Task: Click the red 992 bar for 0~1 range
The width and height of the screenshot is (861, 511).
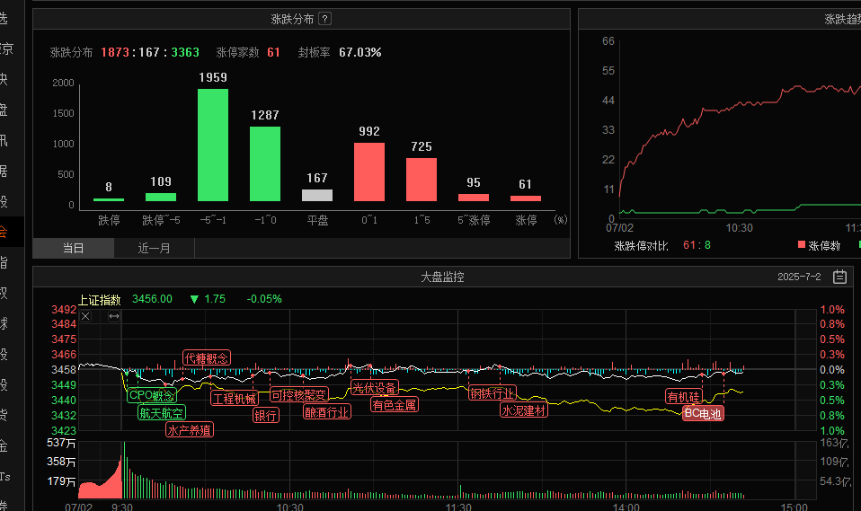Action: pyautogui.click(x=369, y=172)
